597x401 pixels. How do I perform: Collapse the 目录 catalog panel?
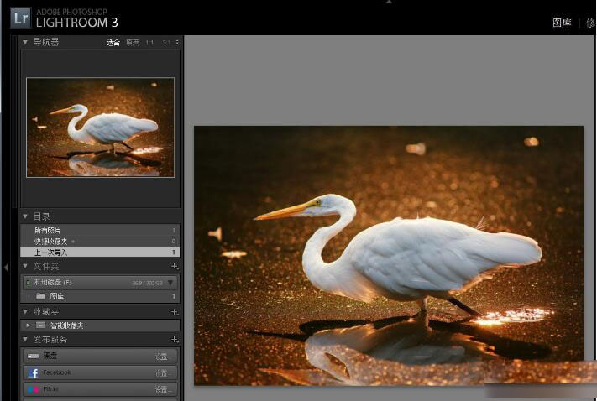25,216
